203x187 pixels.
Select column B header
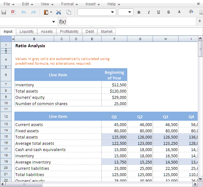pos(34,39)
